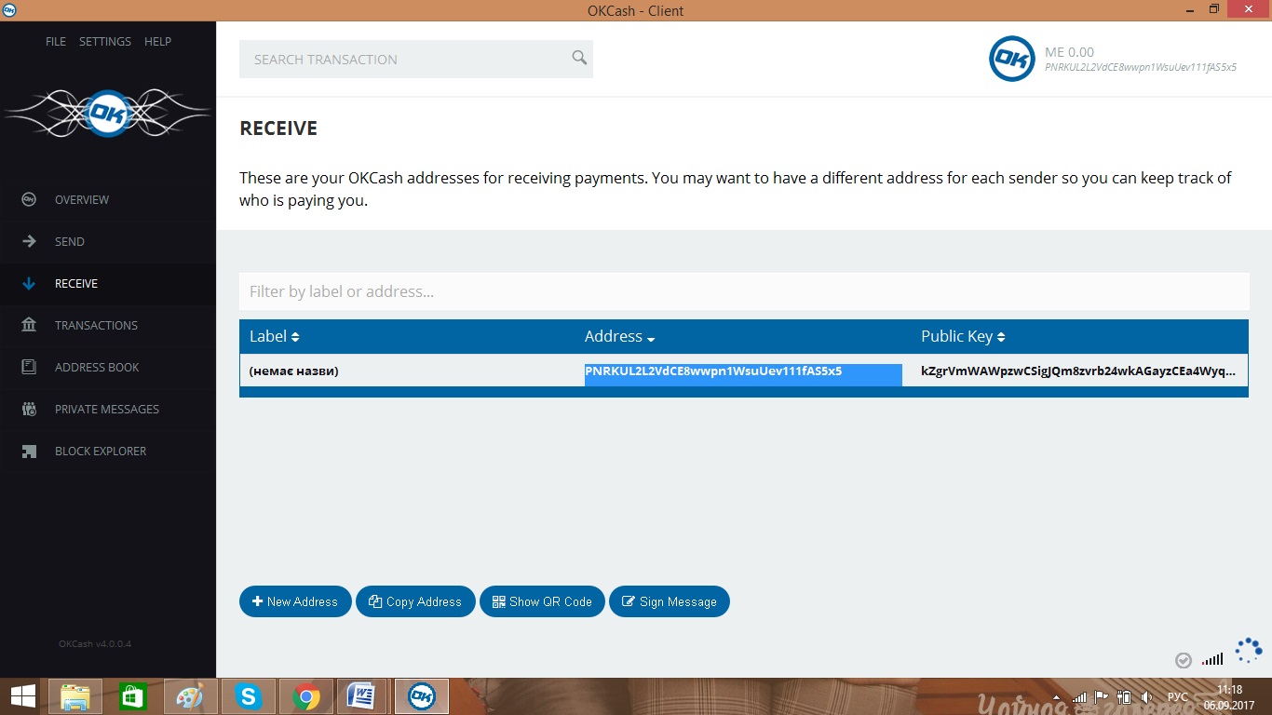Click OKCash taskbar icon
The image size is (1272, 715).
click(x=422, y=696)
